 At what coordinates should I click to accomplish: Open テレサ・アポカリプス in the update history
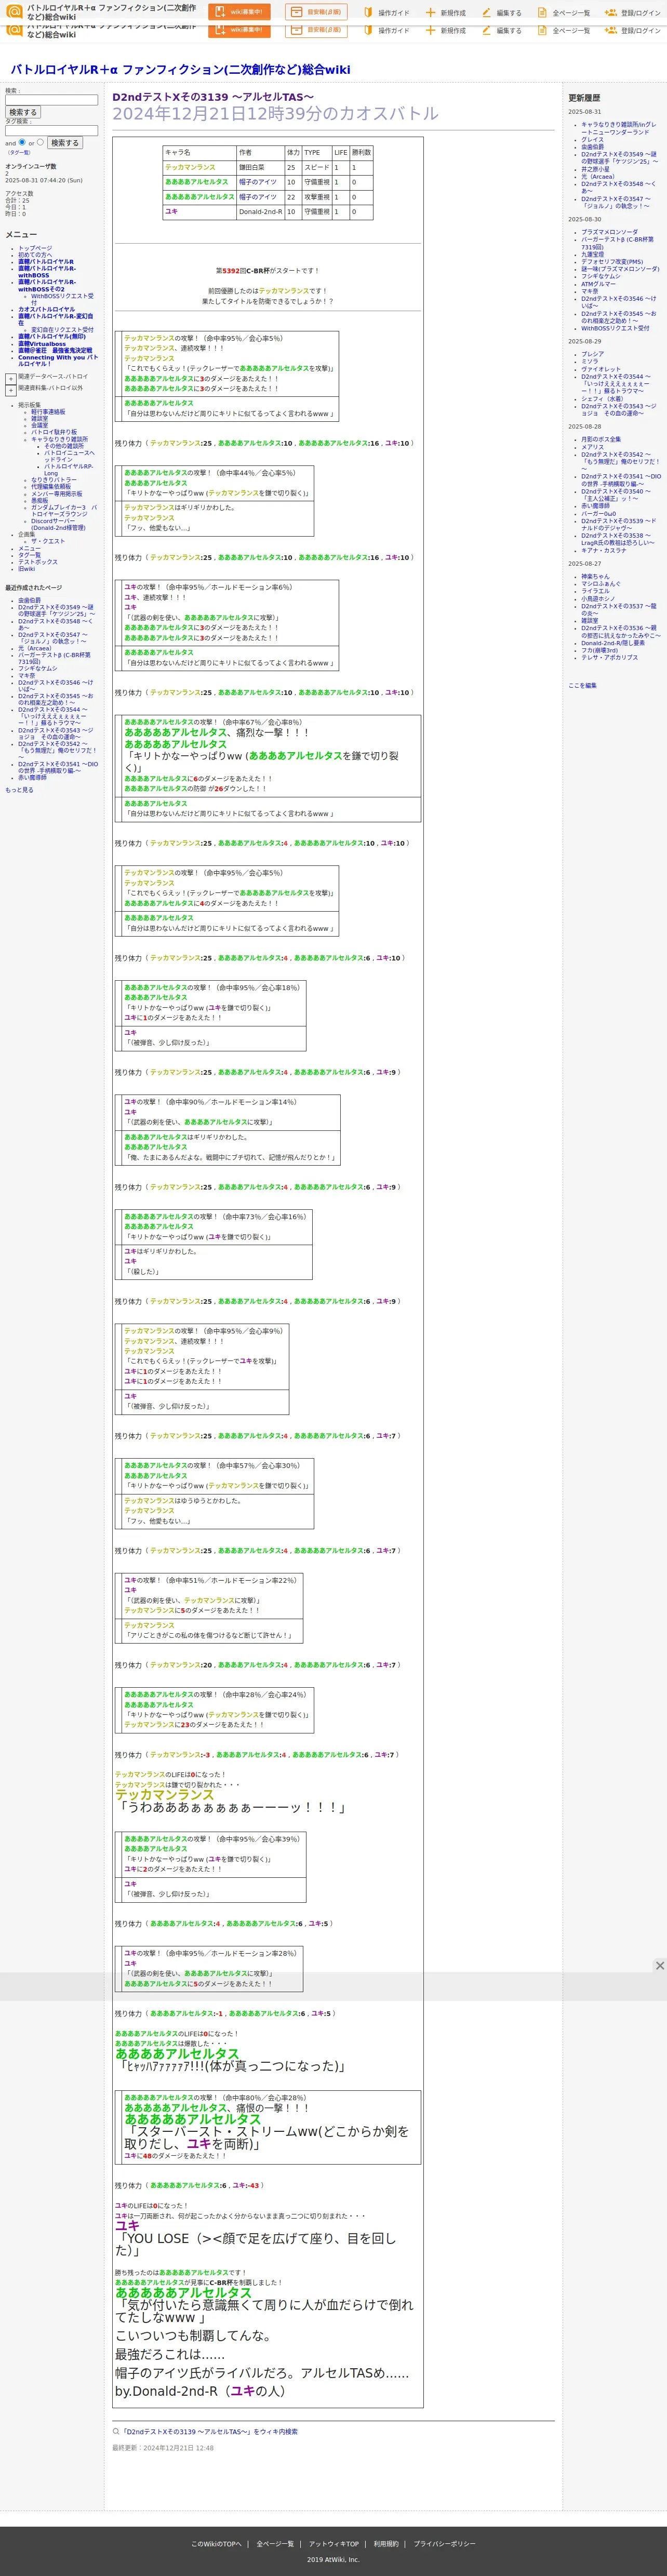(x=609, y=658)
